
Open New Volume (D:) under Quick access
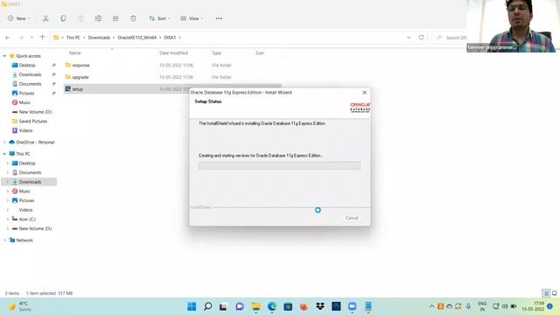point(35,112)
